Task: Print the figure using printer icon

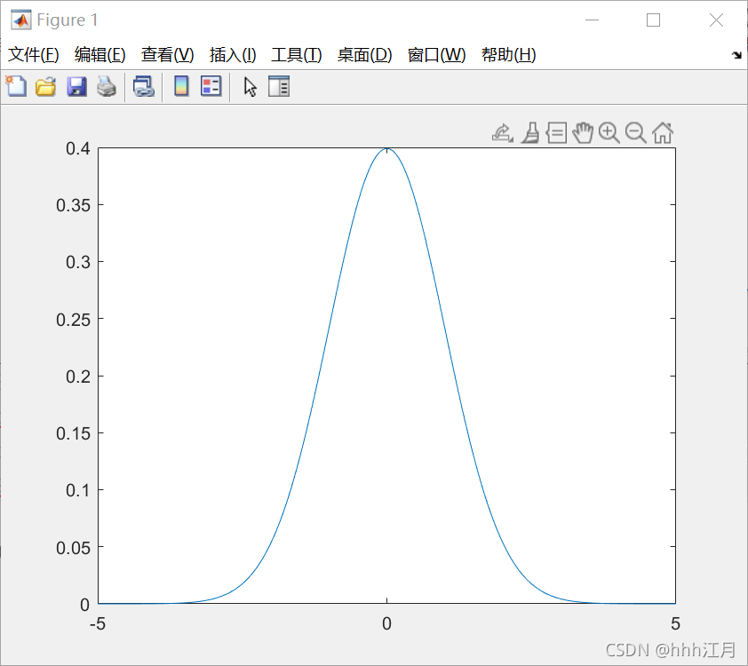Action: [x=107, y=87]
